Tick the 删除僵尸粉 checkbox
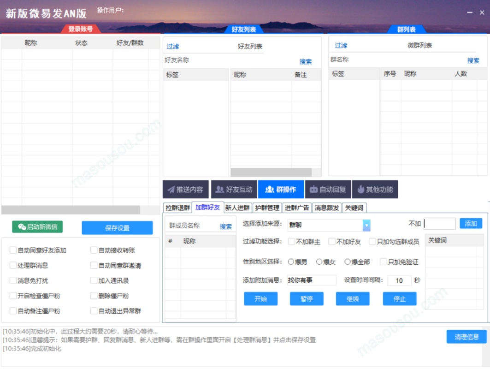 click(x=94, y=296)
